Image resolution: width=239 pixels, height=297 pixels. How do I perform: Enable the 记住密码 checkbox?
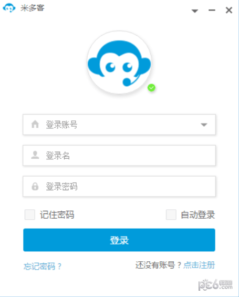pyautogui.click(x=30, y=214)
